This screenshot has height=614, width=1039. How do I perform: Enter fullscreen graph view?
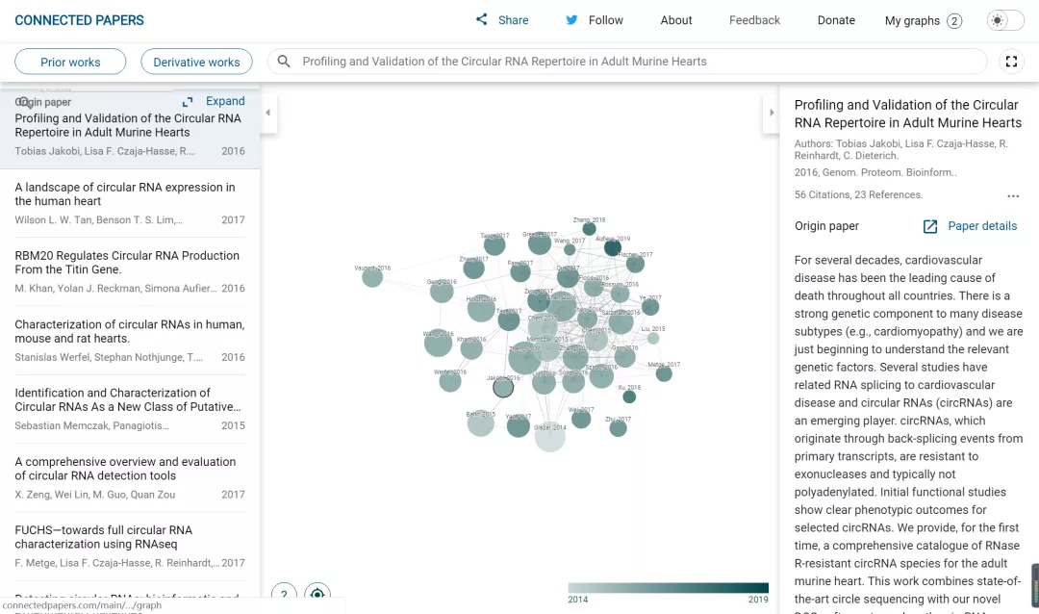(1011, 62)
